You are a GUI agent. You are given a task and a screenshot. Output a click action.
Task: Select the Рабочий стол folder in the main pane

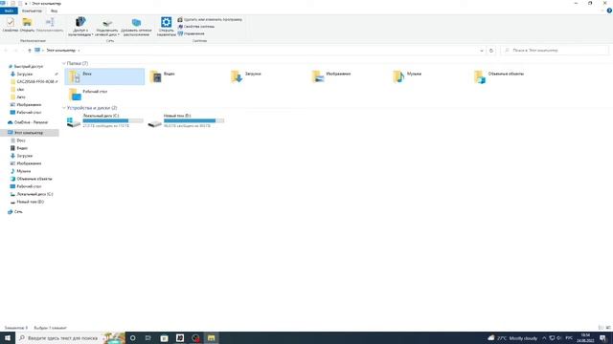pyautogui.click(x=104, y=94)
